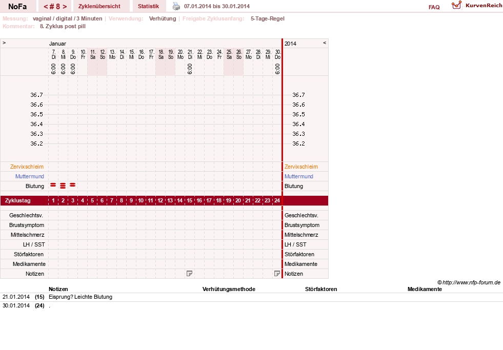Screen dimensions: 503x350
Task: Click comment '8. Zyklus post pill'
Action: coord(63,26)
